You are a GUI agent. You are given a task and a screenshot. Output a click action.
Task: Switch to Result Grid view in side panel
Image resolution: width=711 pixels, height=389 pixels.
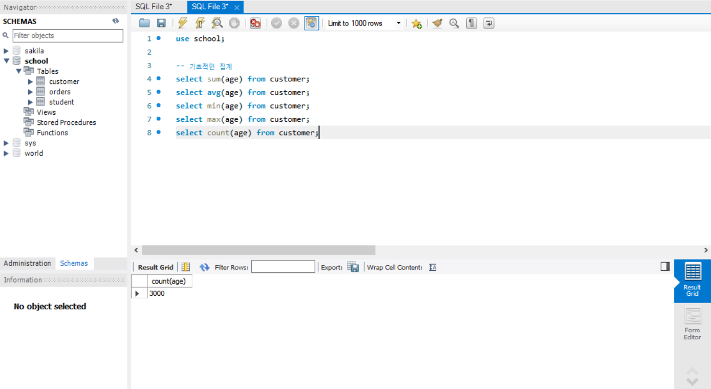[693, 280]
